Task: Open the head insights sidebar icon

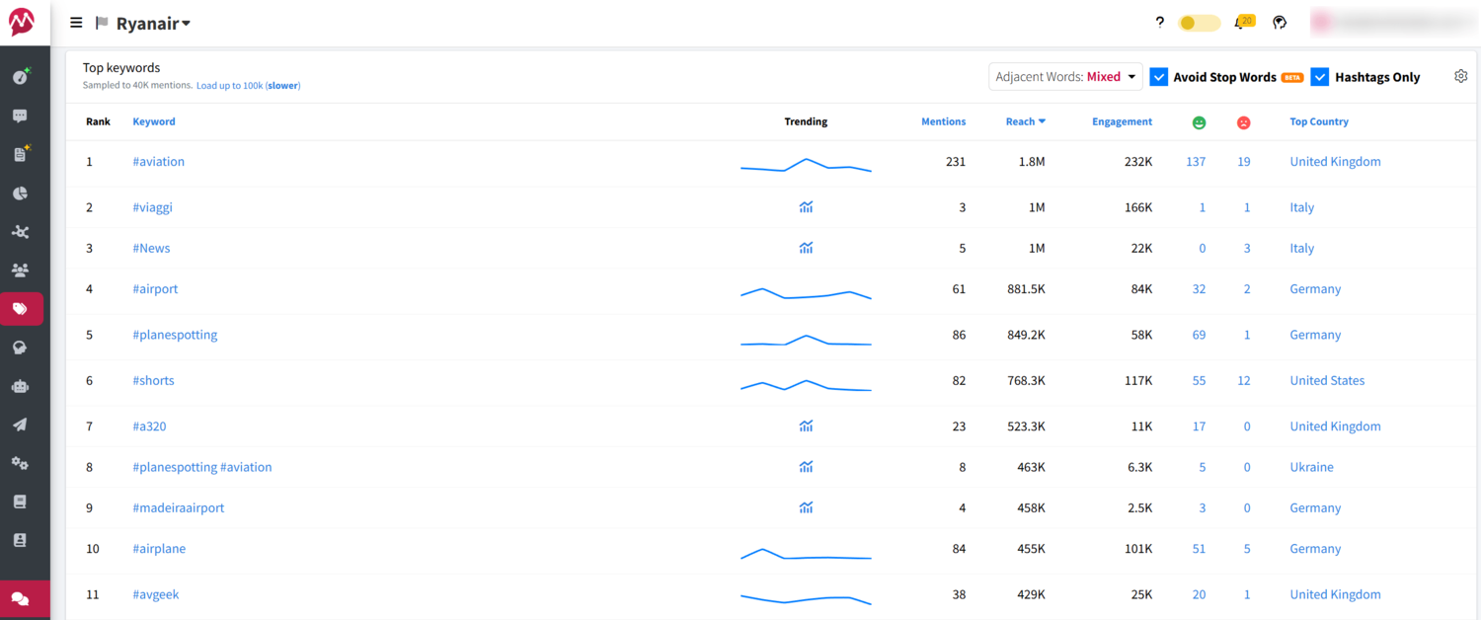Action: point(20,348)
